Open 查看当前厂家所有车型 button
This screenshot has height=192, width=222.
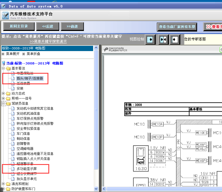pos(177,27)
